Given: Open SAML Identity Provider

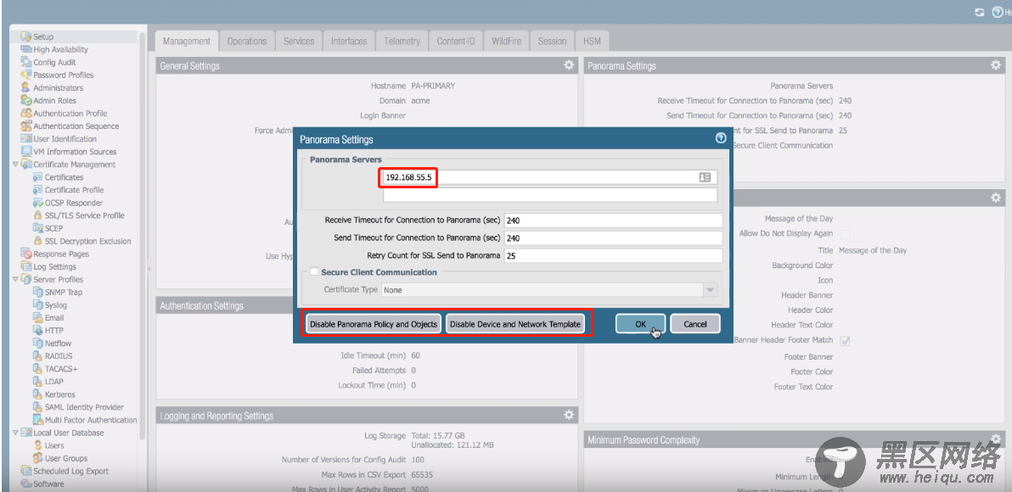Looking at the screenshot, I should [x=84, y=407].
